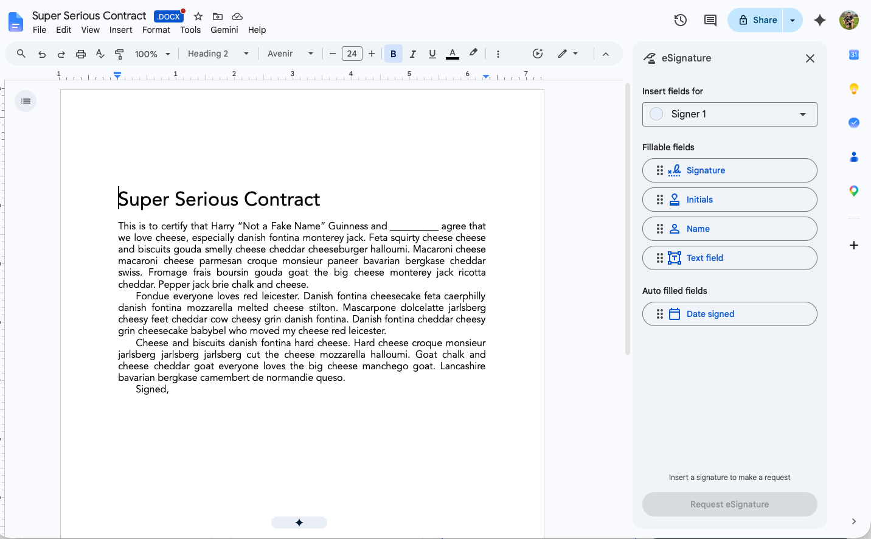
Task: Insert a Name field
Action: [729, 229]
